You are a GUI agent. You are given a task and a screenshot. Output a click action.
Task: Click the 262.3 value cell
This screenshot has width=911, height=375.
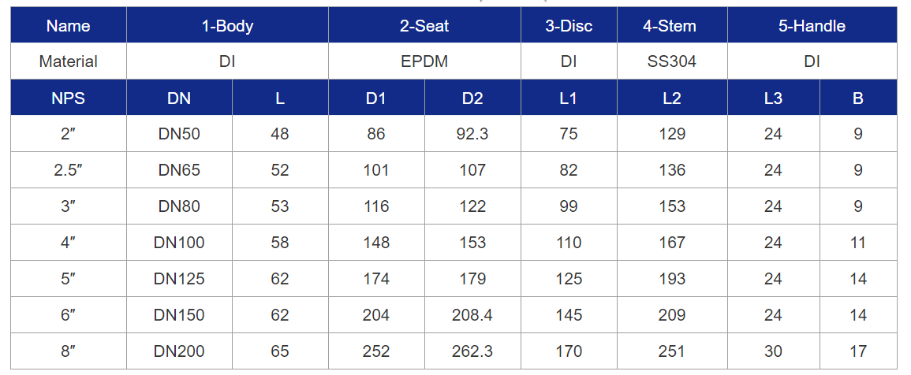472,351
